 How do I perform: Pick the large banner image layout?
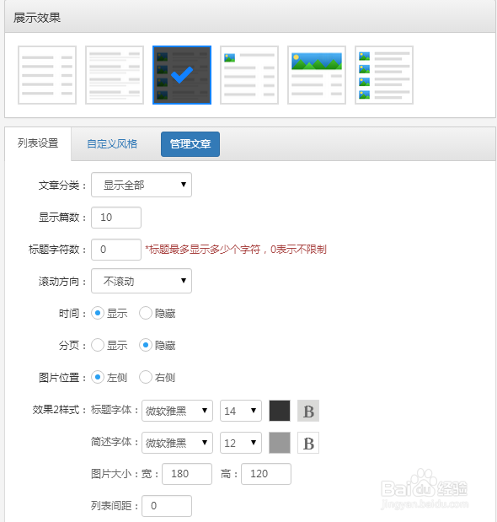pos(317,75)
